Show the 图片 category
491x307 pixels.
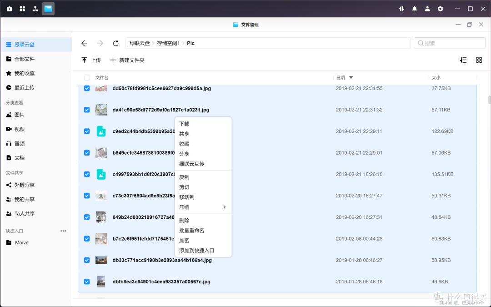tap(36, 115)
